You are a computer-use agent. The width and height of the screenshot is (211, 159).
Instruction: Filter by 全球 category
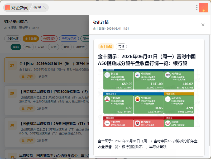click(x=66, y=47)
